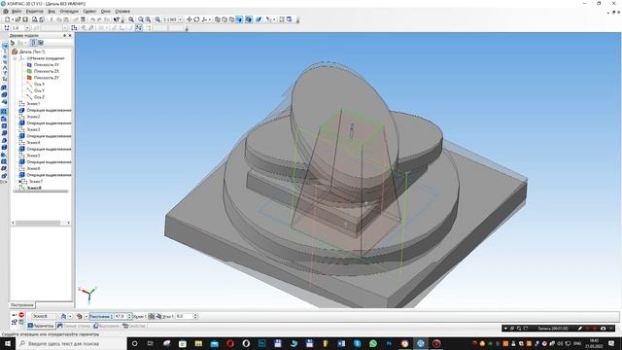Screen dimensions: 622x350
Task: Undo the last action
Action: click(93, 19)
